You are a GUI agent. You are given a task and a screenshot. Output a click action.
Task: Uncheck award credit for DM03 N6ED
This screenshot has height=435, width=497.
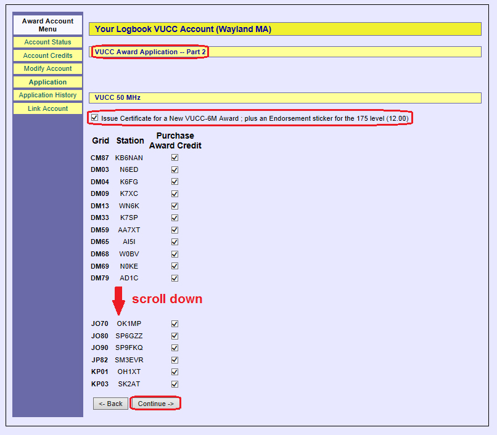tap(175, 169)
